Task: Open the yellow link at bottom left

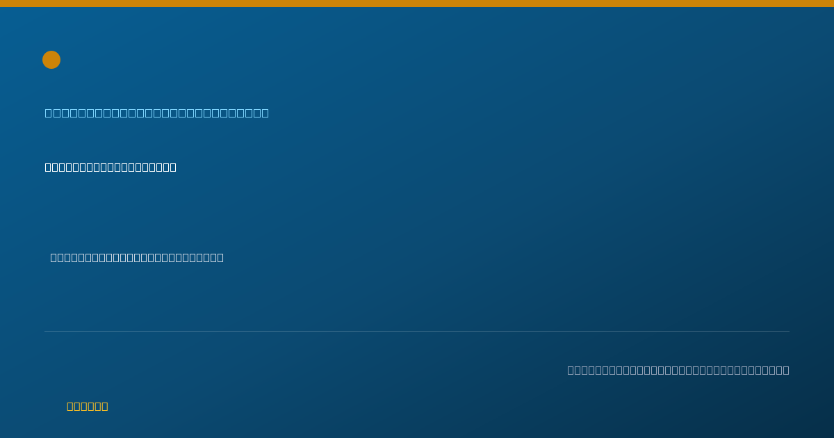Action: 88,406
